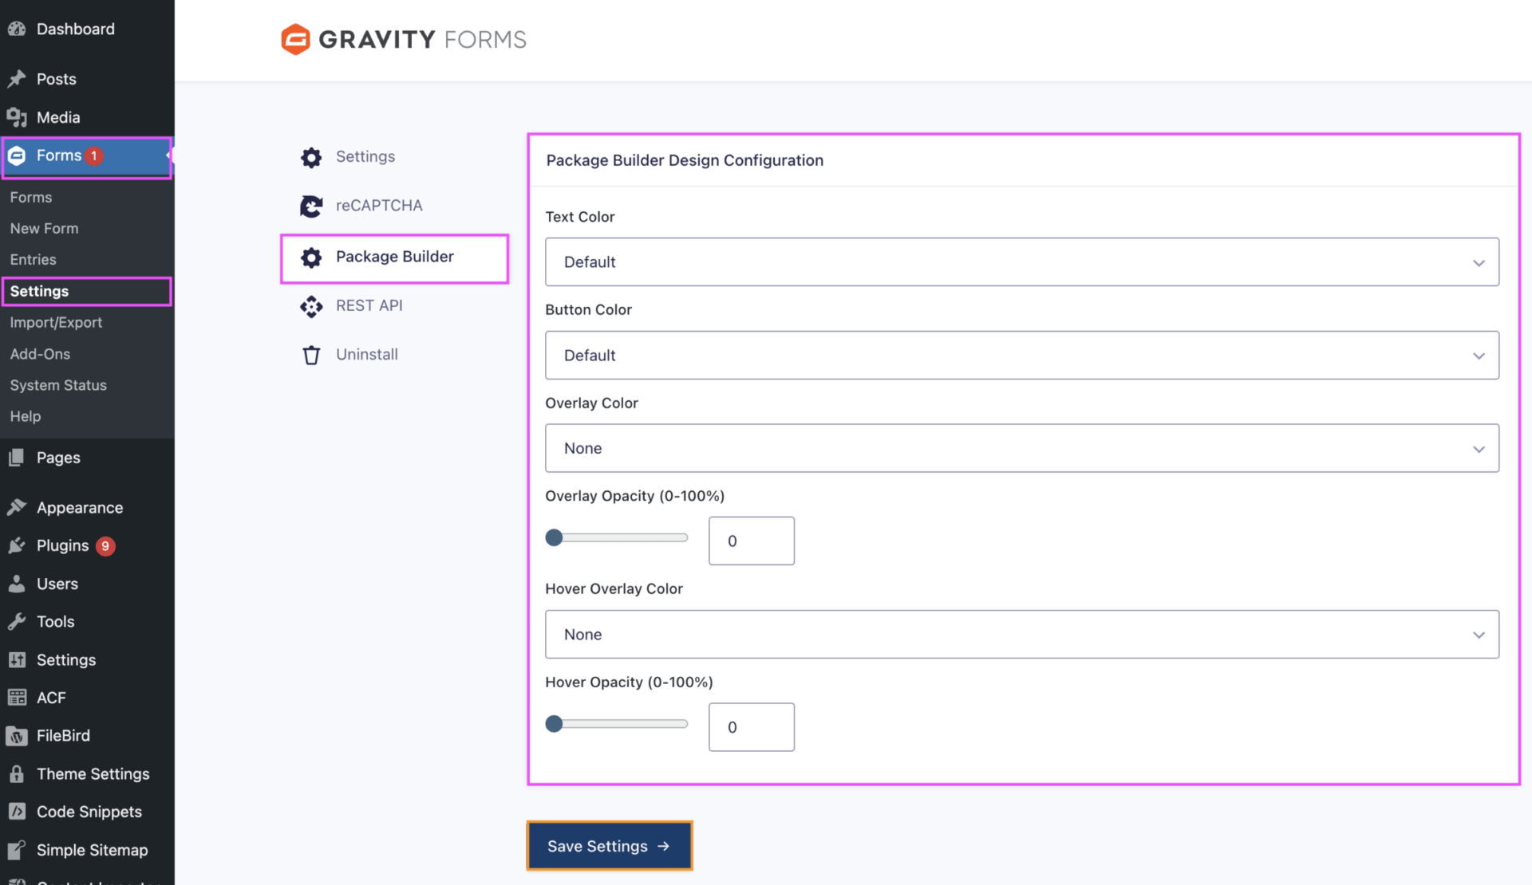Open the System Status link
The image size is (1532, 885).
click(58, 385)
